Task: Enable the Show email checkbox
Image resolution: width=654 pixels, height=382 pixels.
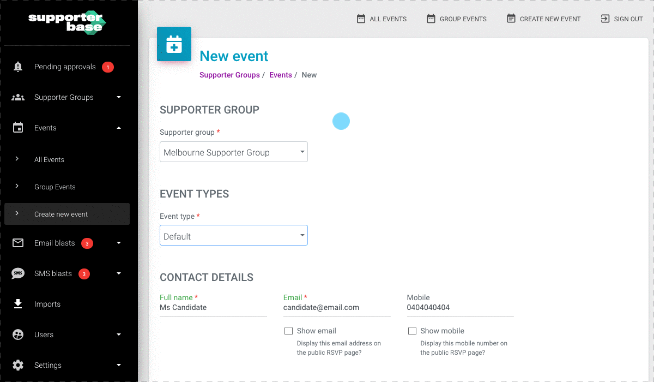Action: pyautogui.click(x=289, y=331)
